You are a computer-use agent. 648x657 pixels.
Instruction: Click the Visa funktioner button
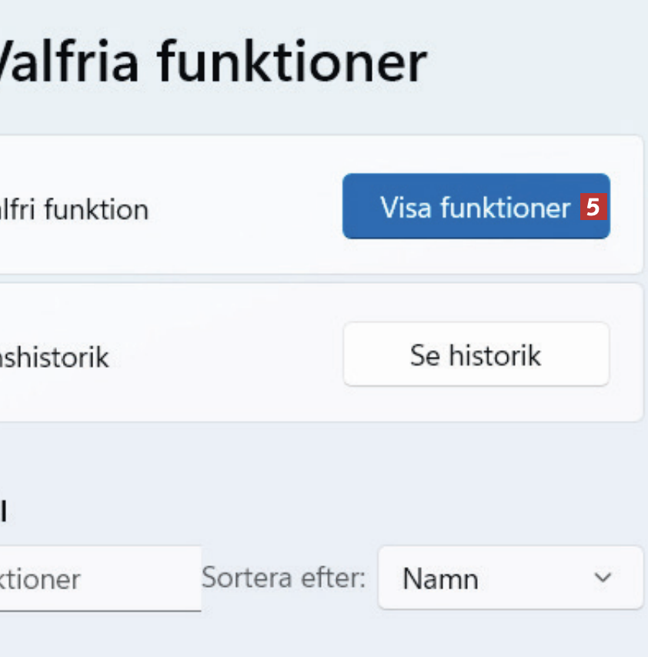pyautogui.click(x=476, y=207)
